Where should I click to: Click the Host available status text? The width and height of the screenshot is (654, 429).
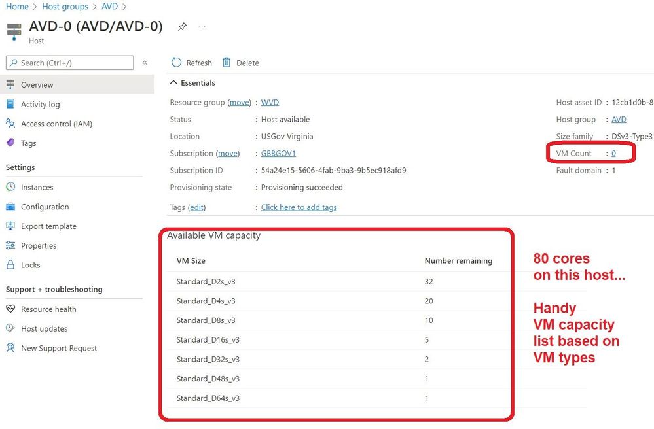coord(285,120)
